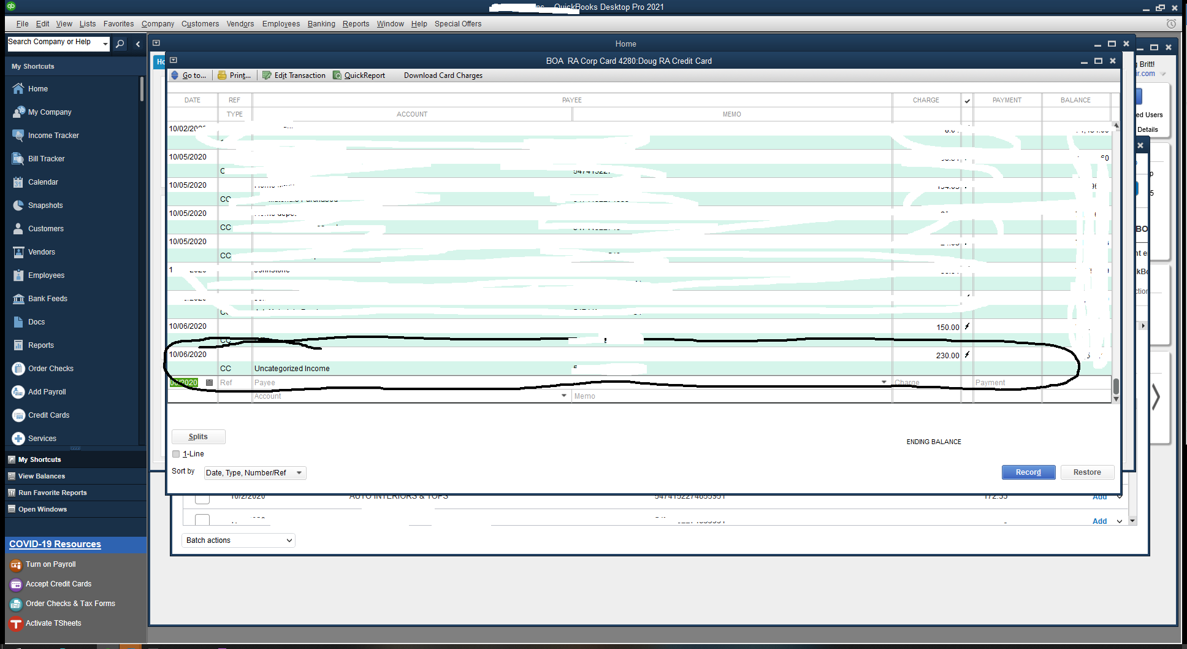Open the Calendar shortcut
The image size is (1187, 649).
point(43,182)
